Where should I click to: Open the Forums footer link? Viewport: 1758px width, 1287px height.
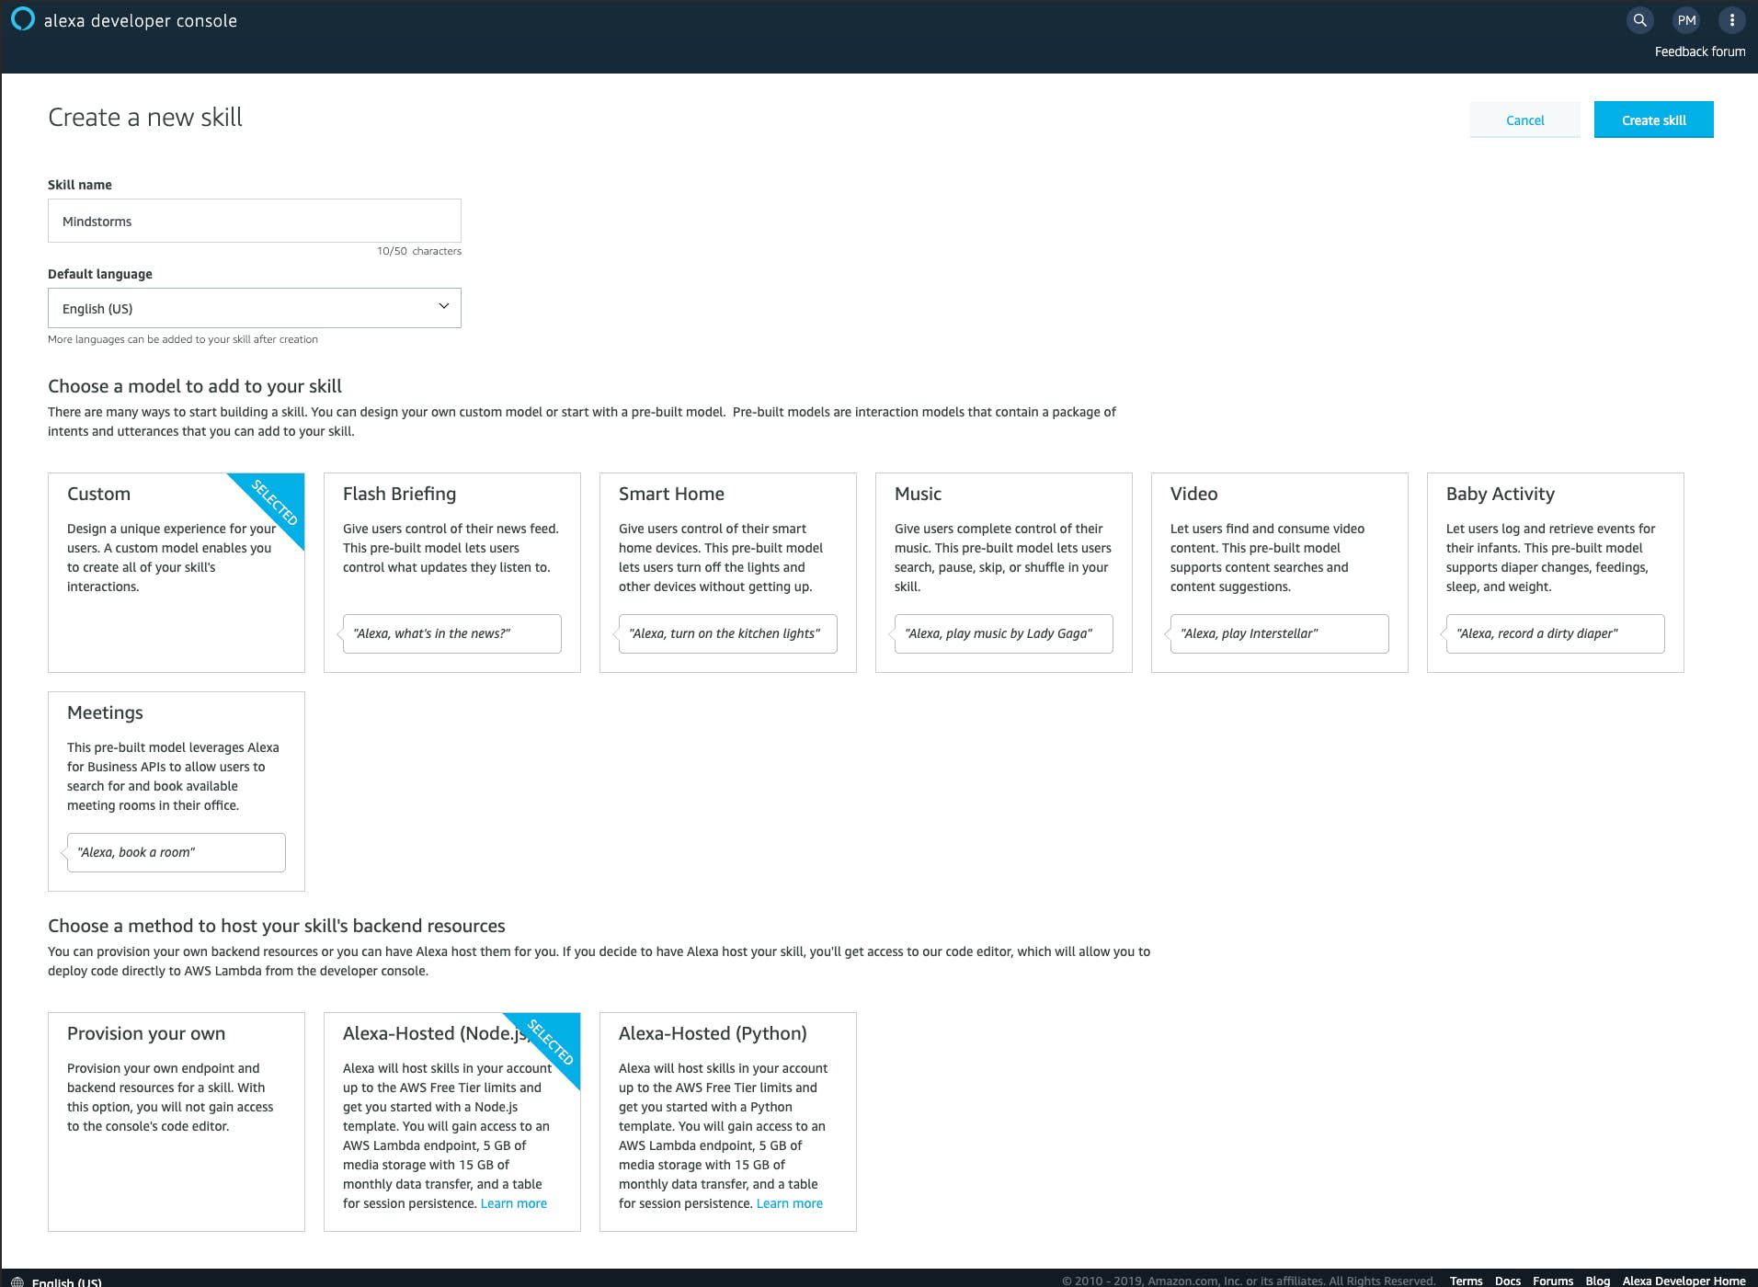tap(1553, 1281)
